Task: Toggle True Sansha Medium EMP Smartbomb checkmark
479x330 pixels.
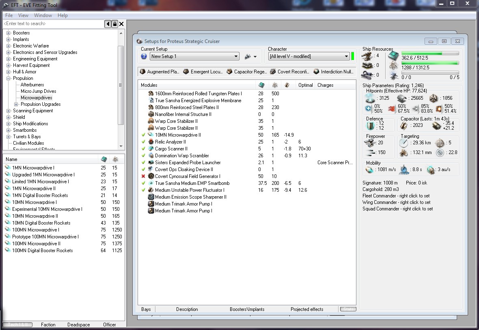Action: 143,183
